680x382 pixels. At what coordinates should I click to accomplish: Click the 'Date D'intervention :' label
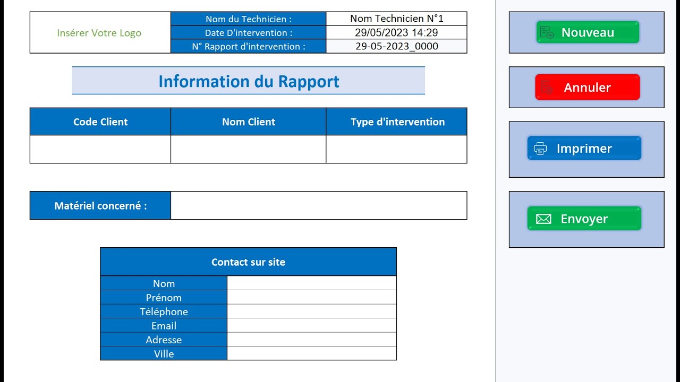[249, 32]
